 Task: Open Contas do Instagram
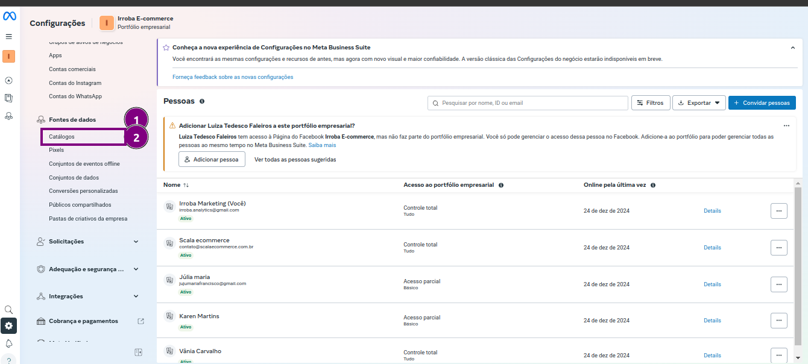pos(75,83)
